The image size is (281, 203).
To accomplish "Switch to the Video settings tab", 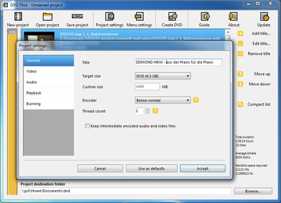I will click(49, 71).
